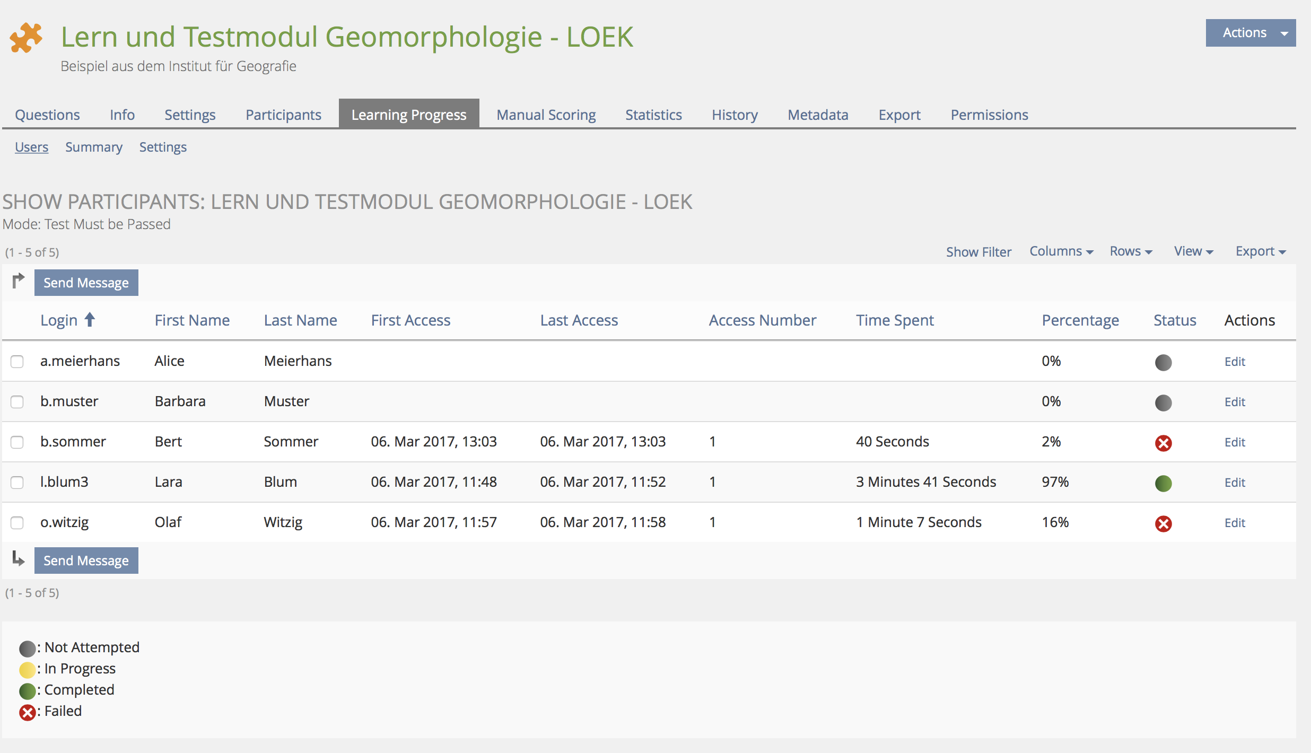Select the b.sommer row checkbox
The width and height of the screenshot is (1311, 753).
pyautogui.click(x=17, y=442)
